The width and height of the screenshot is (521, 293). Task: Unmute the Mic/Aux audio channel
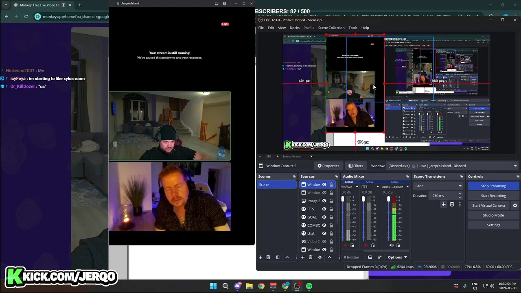[x=346, y=245]
